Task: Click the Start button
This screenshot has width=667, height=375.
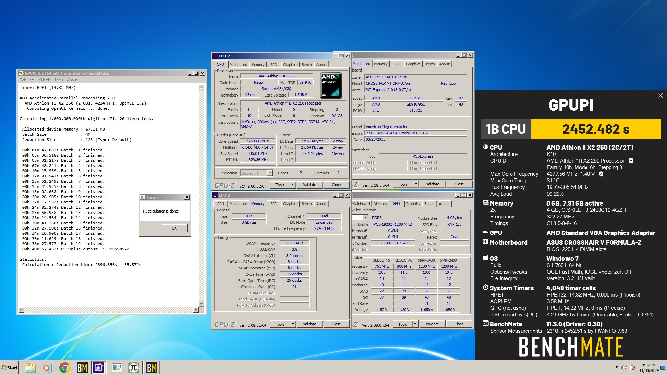Action: (x=9, y=368)
